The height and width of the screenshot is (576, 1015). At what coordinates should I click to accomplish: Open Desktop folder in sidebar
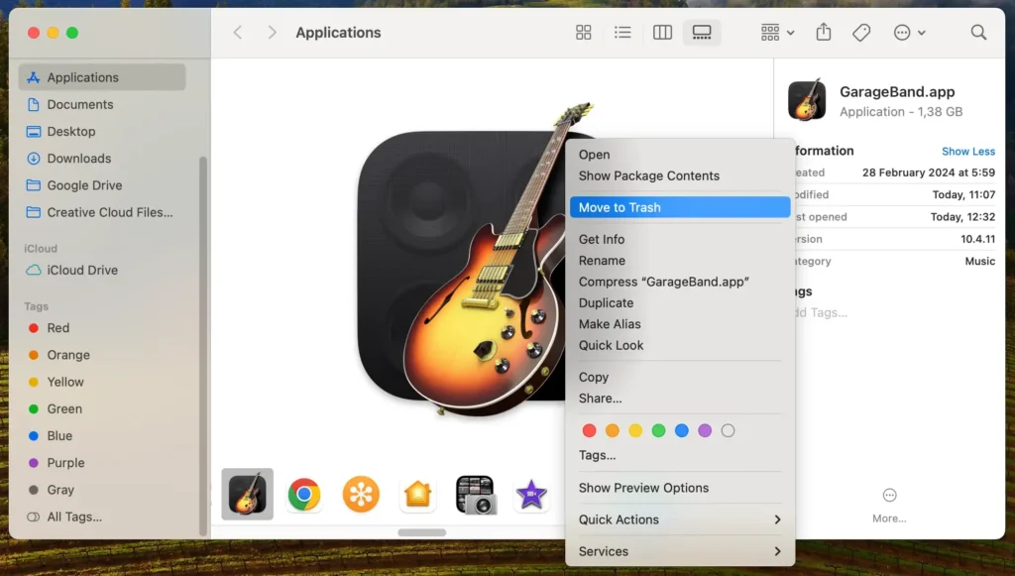(x=102, y=132)
